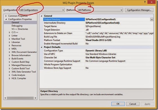
Task: Expand the Librarian node arrow
Action: pos(10,42)
